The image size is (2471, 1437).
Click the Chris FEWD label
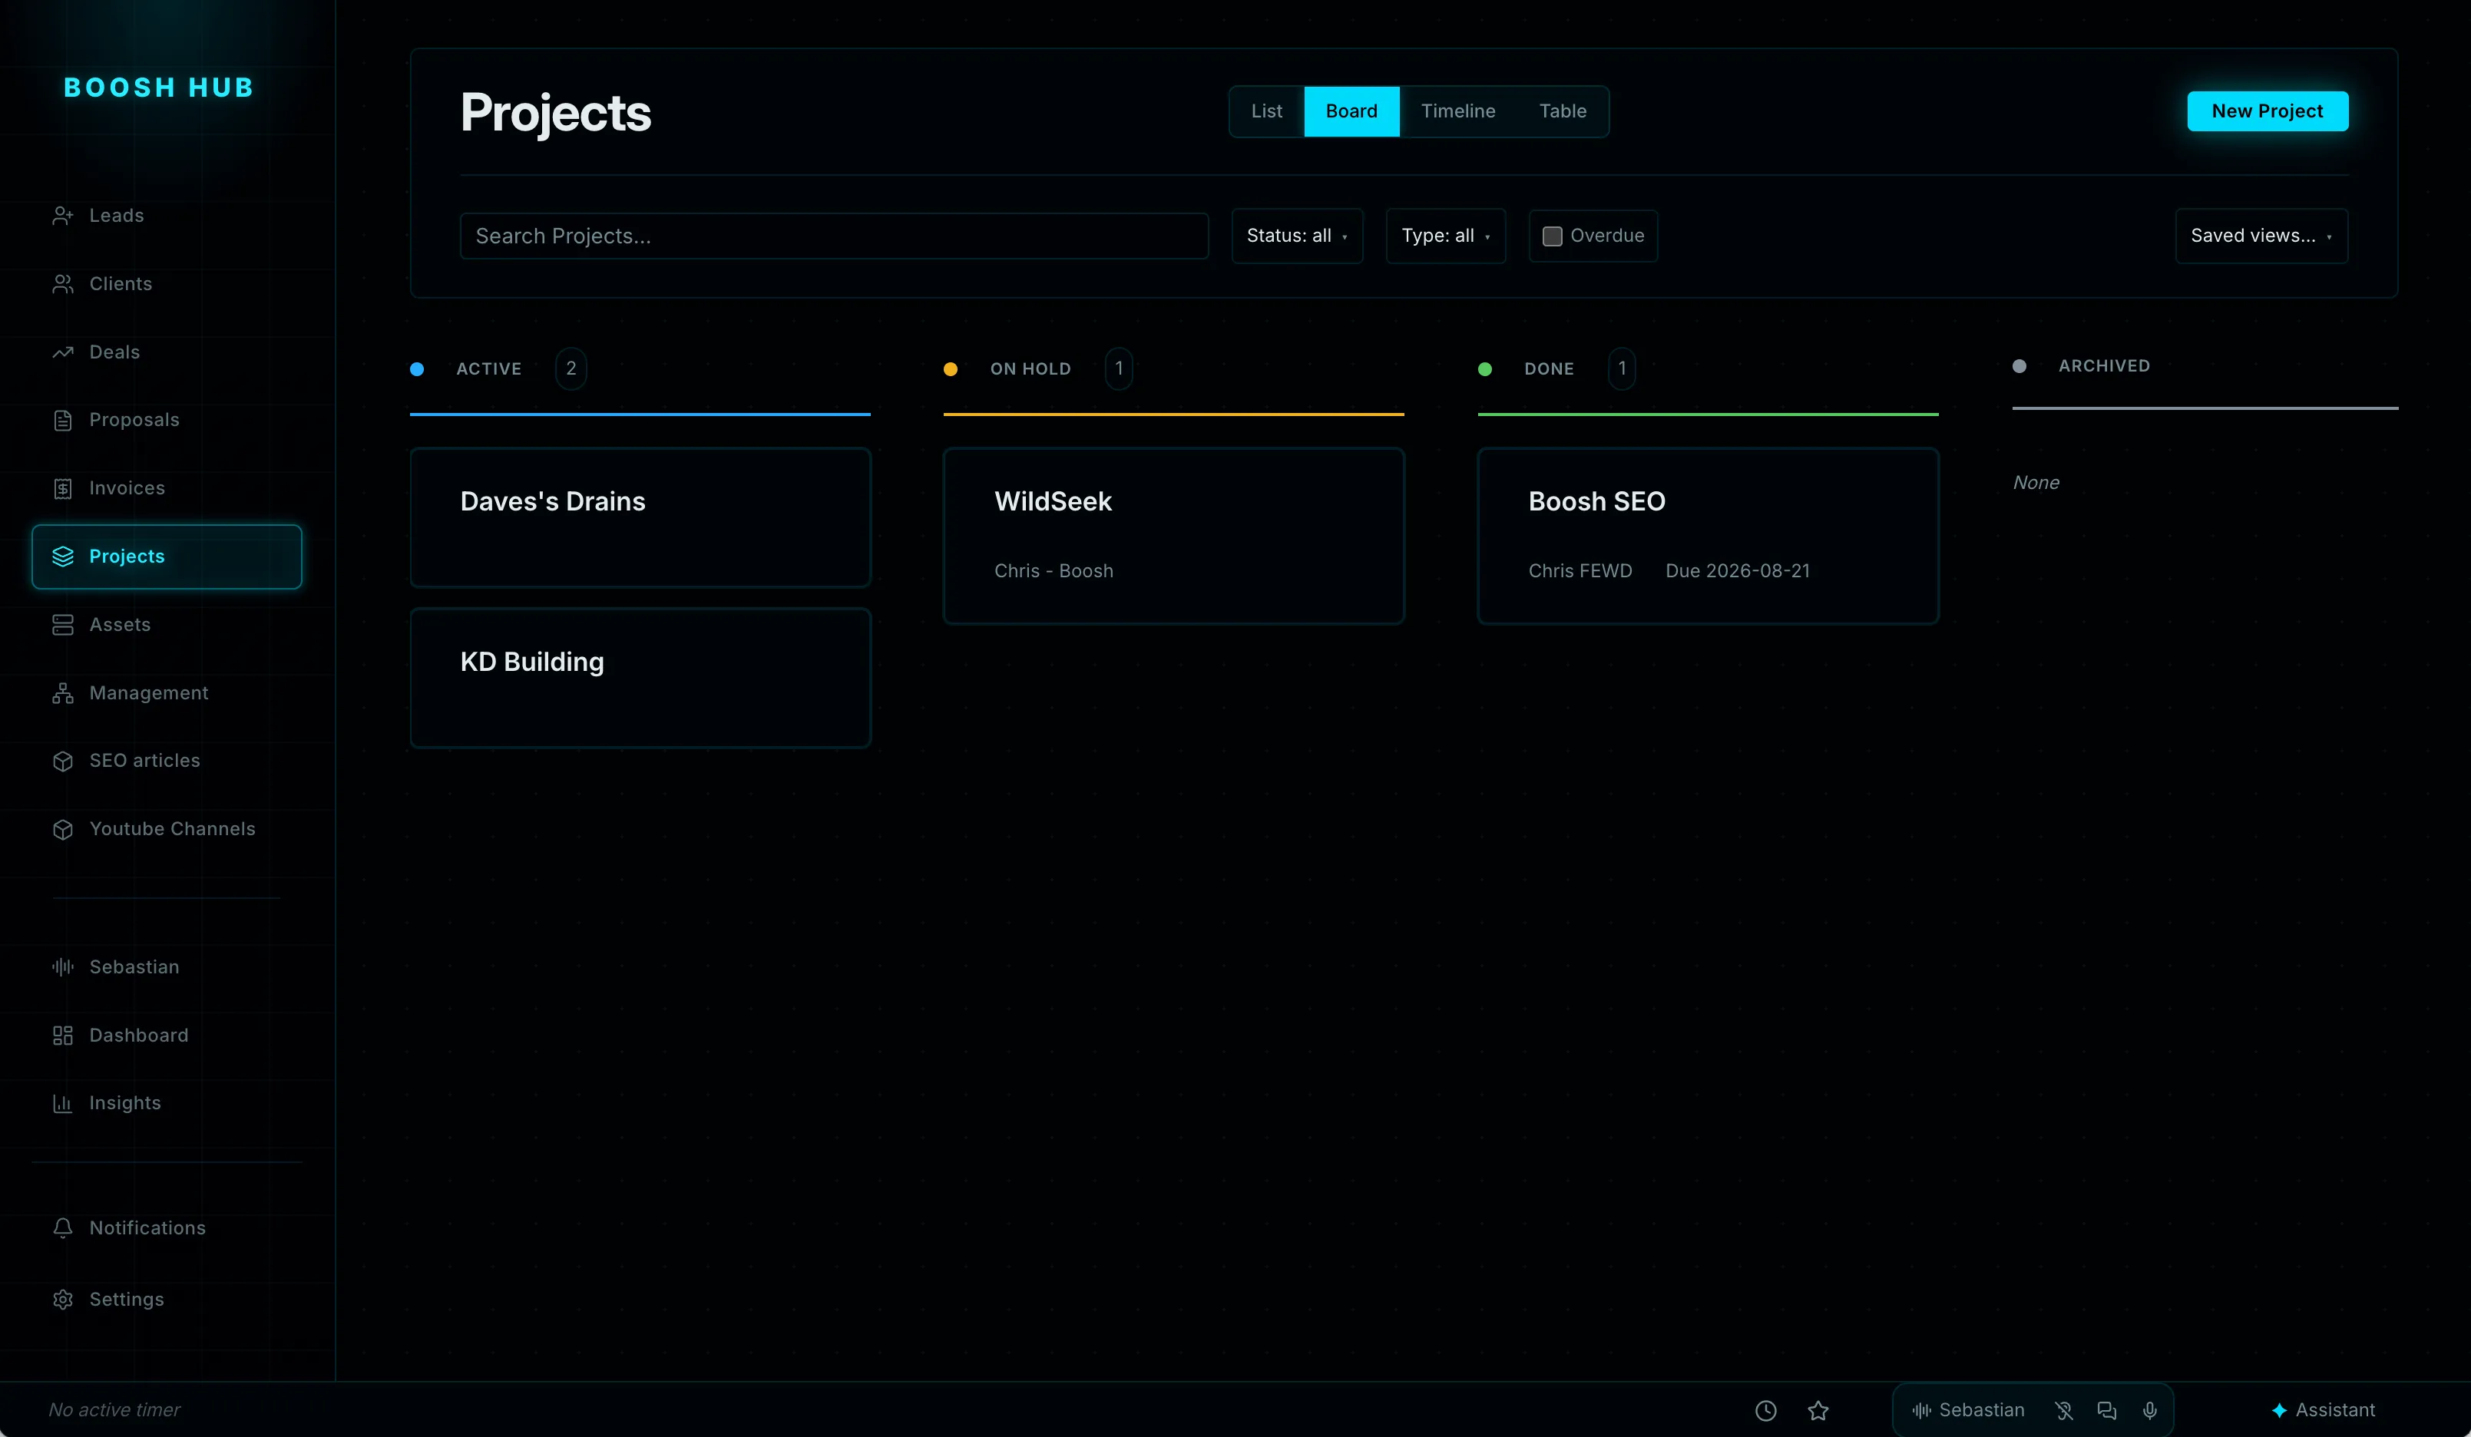(x=1580, y=571)
